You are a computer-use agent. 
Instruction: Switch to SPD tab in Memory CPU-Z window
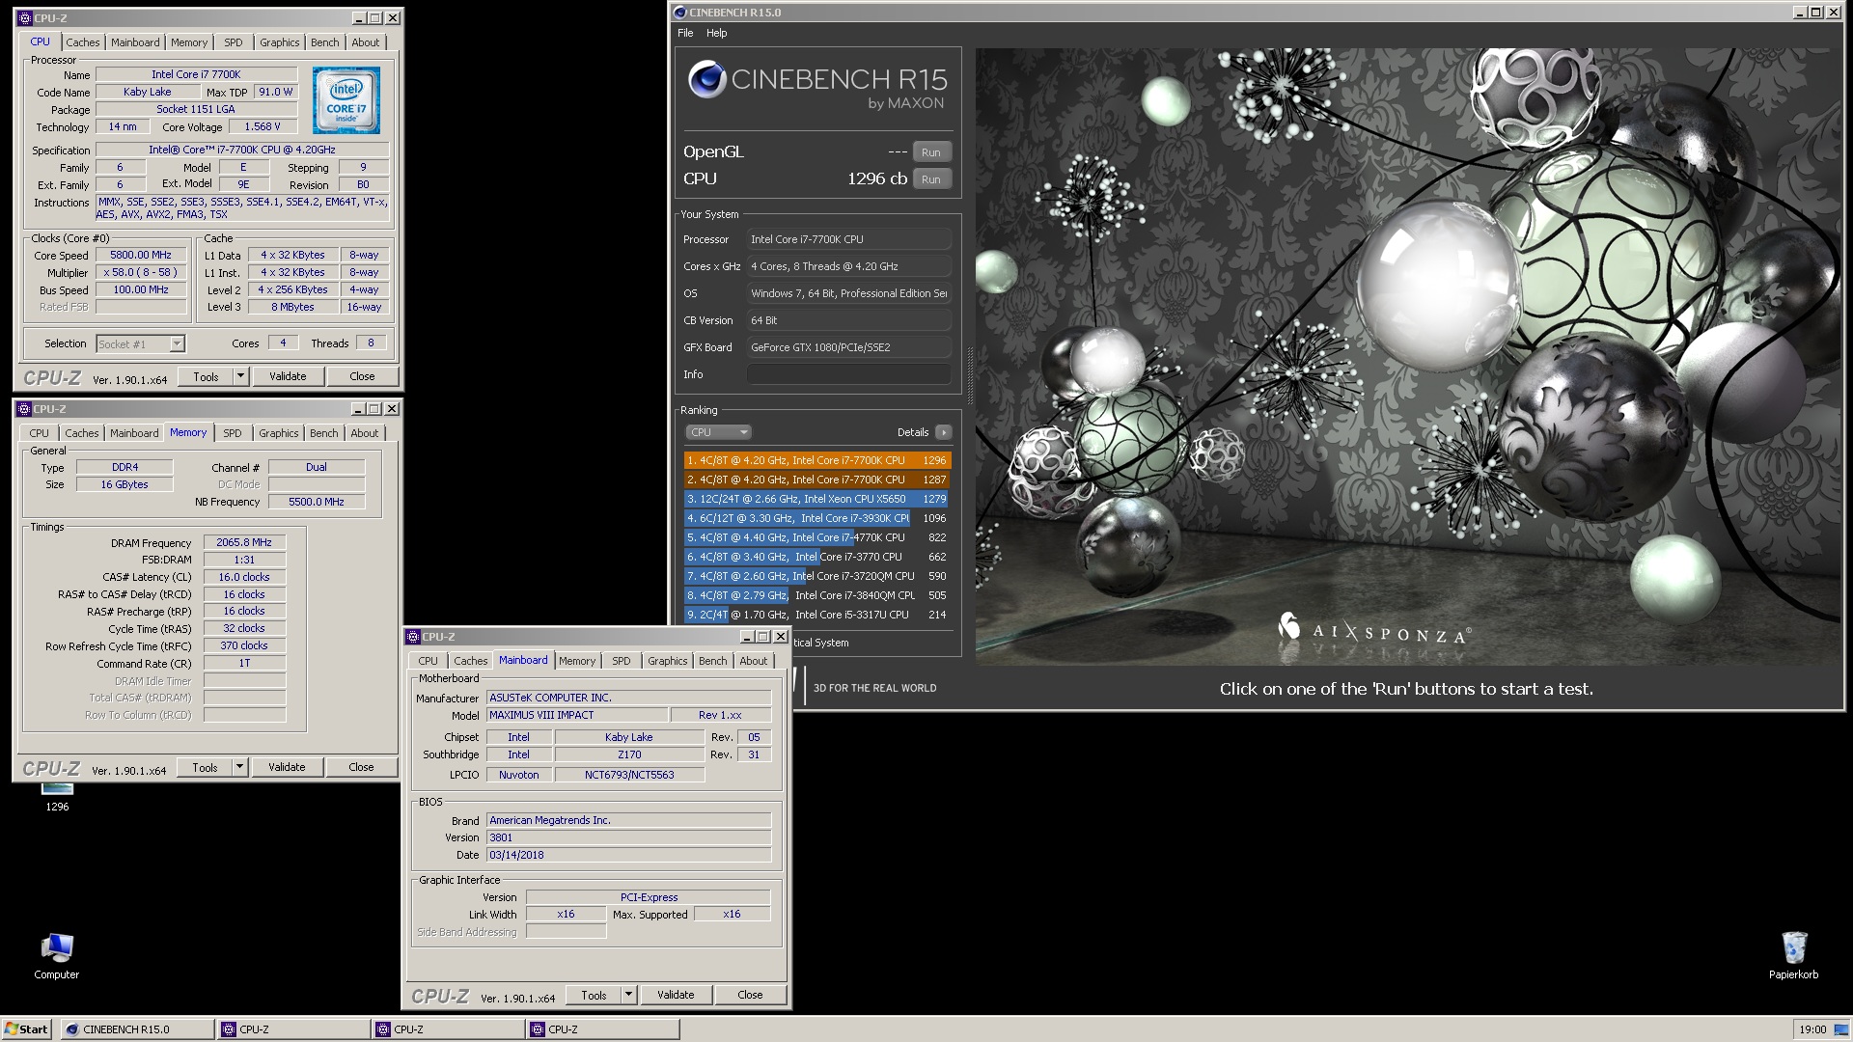233,433
